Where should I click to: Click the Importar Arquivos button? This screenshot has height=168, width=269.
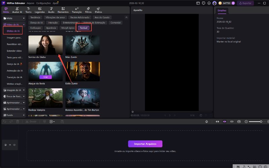145,144
